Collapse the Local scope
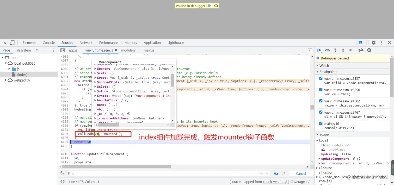 click(x=317, y=140)
